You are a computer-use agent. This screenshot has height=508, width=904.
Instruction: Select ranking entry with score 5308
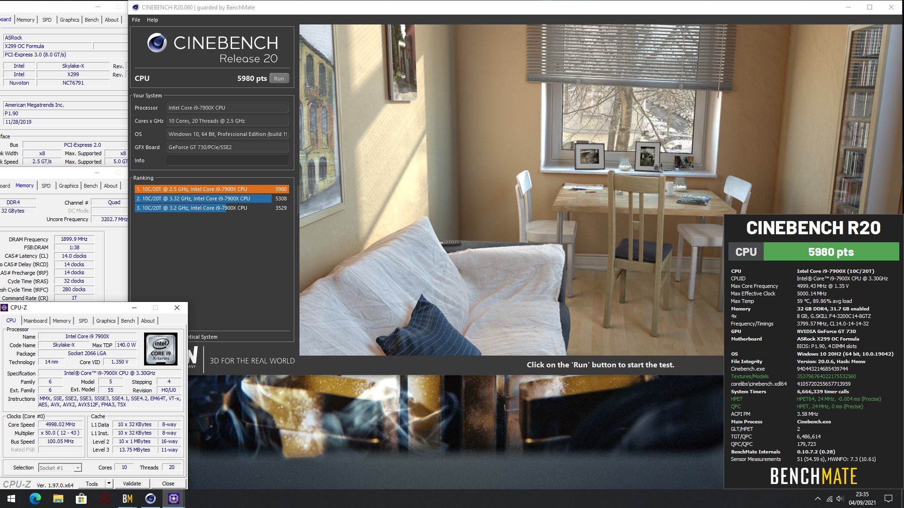tap(211, 198)
